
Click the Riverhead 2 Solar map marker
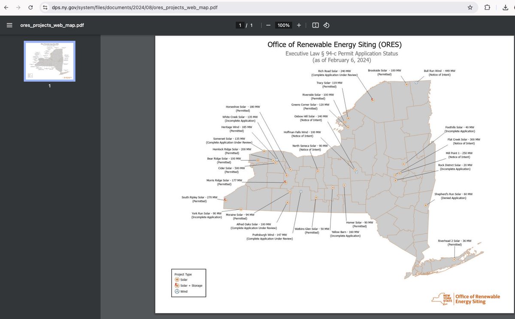(454, 259)
